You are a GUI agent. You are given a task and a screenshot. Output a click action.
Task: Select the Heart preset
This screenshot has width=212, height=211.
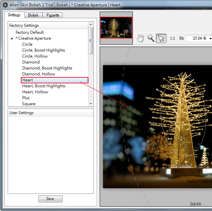click(55, 80)
